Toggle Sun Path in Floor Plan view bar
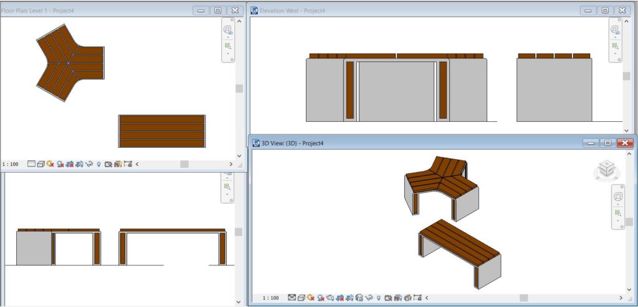The image size is (638, 307). coord(50,164)
